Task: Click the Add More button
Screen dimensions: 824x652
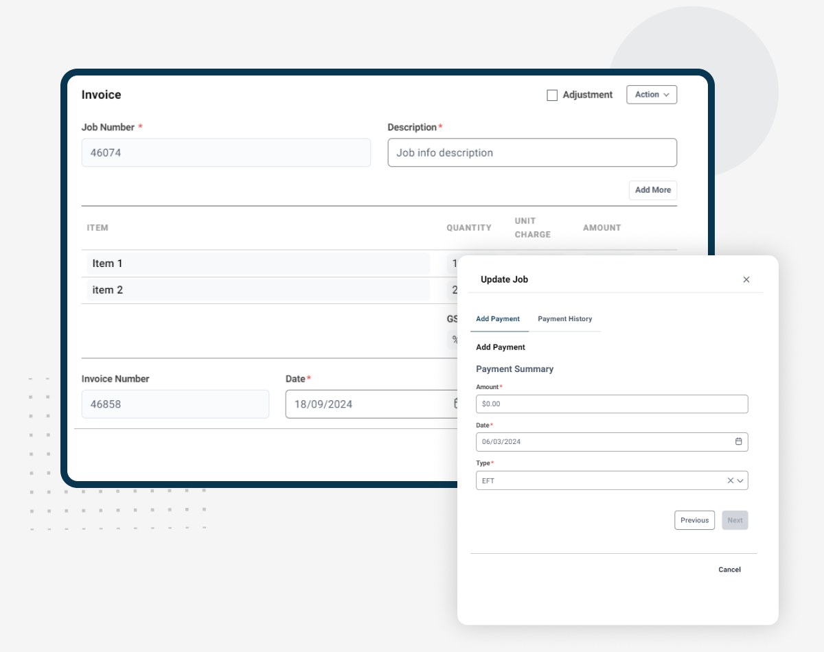Action: tap(652, 190)
